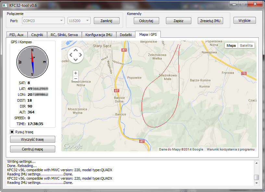265x192 pixels.
Task: Pan the map up using the arrow control
Action: tap(76, 50)
